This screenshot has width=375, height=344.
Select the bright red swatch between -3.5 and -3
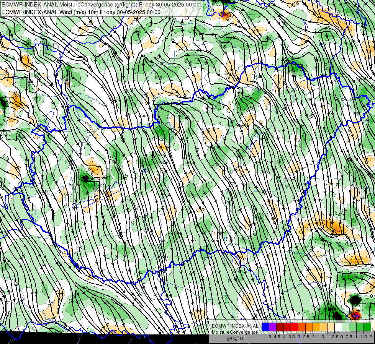pyautogui.click(x=295, y=327)
